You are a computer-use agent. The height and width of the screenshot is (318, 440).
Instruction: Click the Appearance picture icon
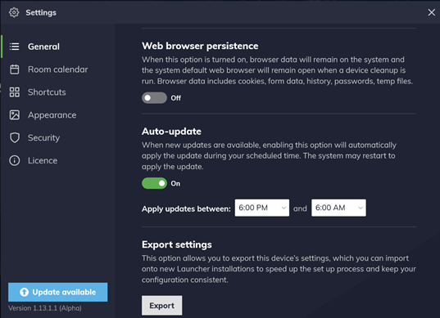tap(14, 115)
